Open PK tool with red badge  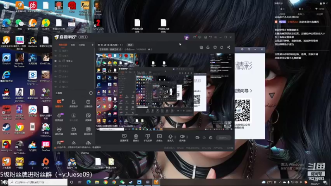[x=59, y=143]
